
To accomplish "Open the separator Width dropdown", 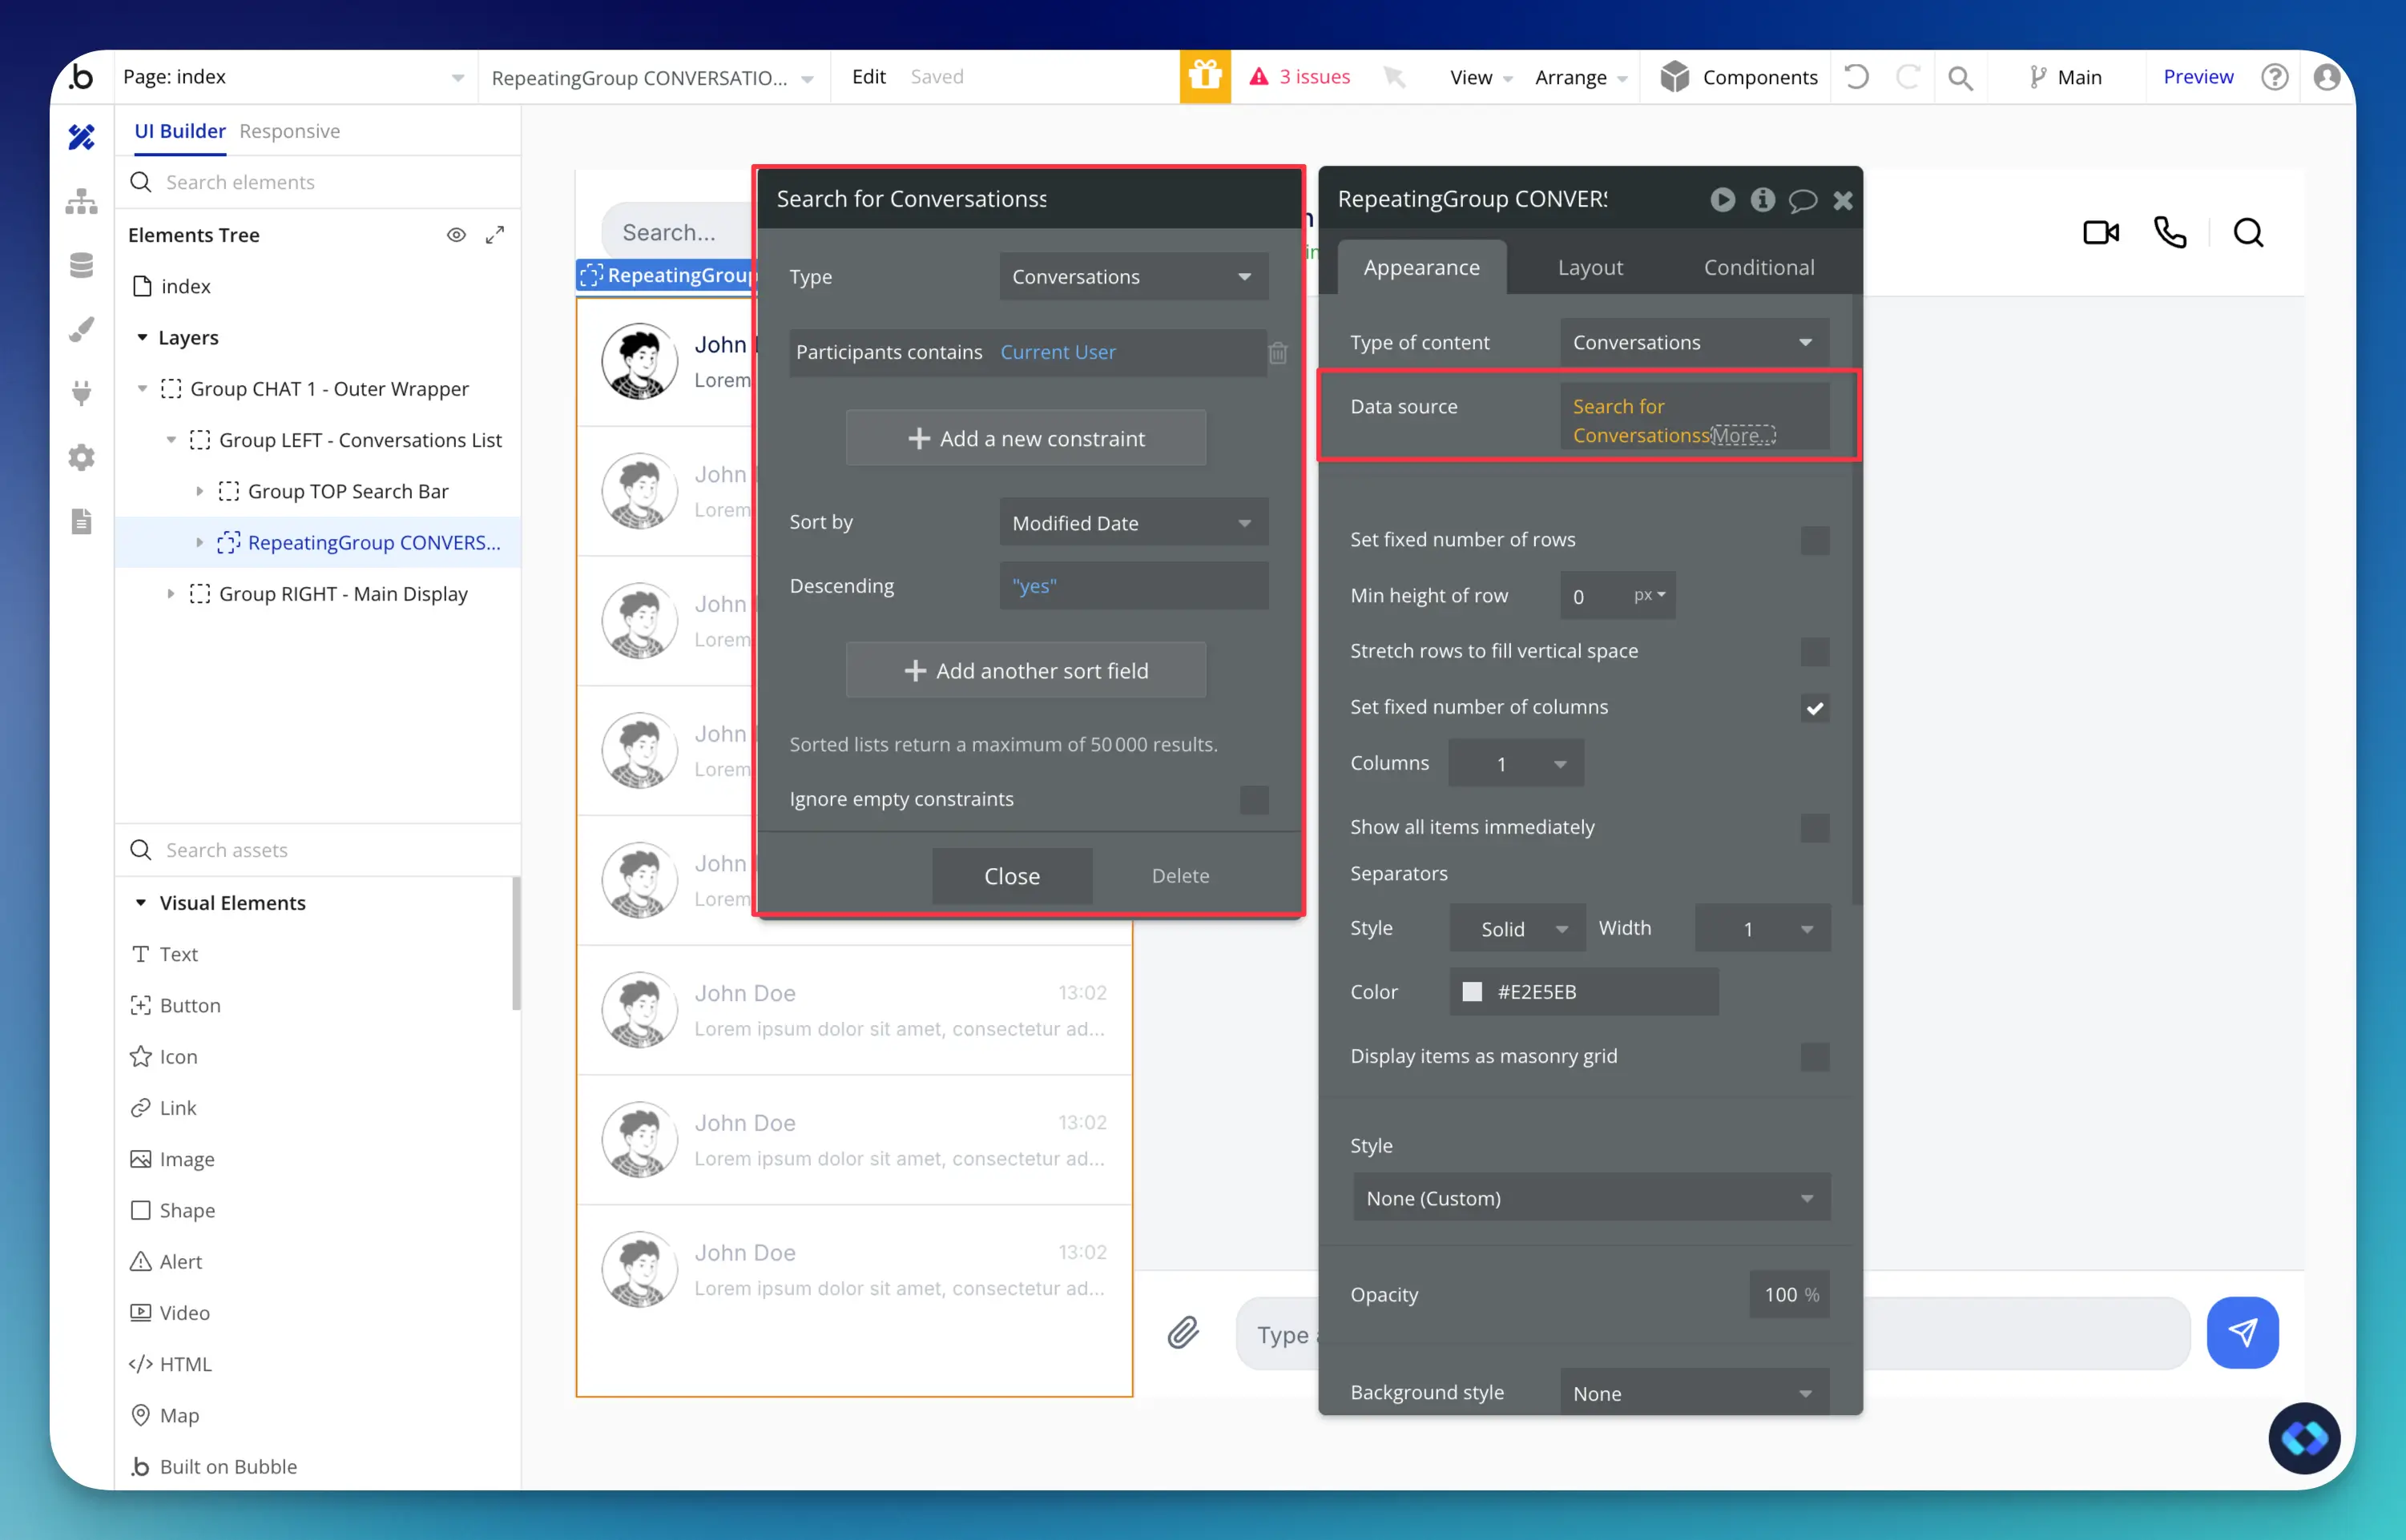I will point(1763,929).
